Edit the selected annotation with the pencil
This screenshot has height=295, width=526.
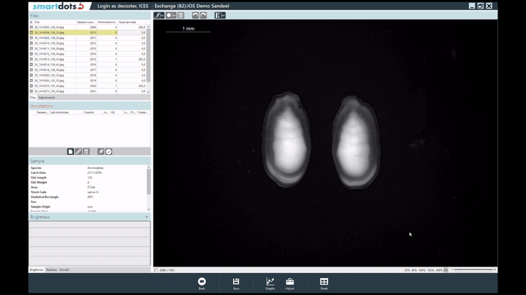[78, 151]
